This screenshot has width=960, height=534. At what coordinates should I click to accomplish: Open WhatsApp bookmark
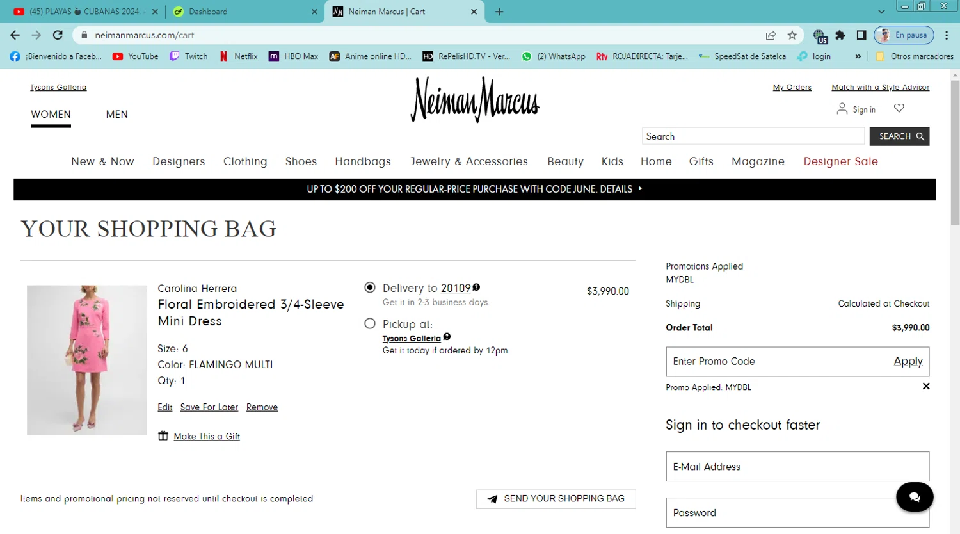point(554,56)
